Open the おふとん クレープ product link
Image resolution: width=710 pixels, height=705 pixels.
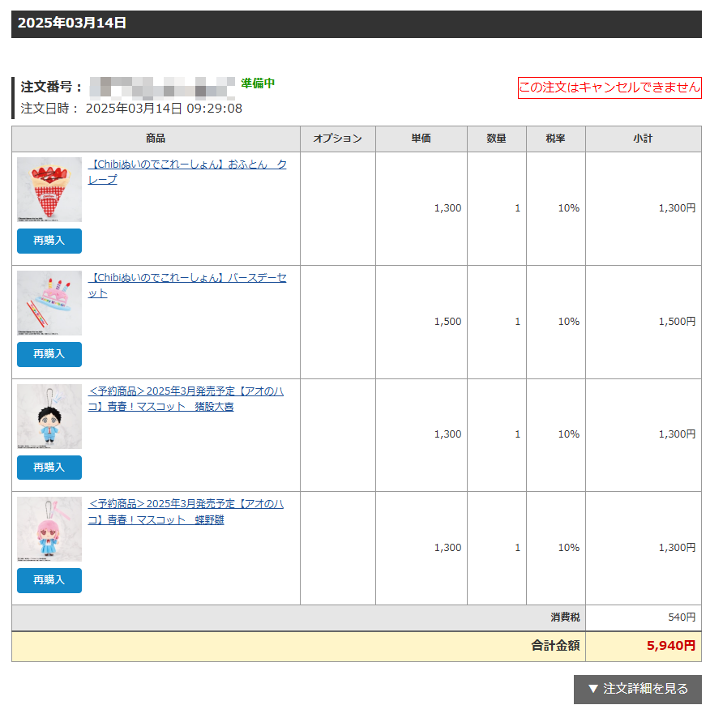[x=187, y=172]
